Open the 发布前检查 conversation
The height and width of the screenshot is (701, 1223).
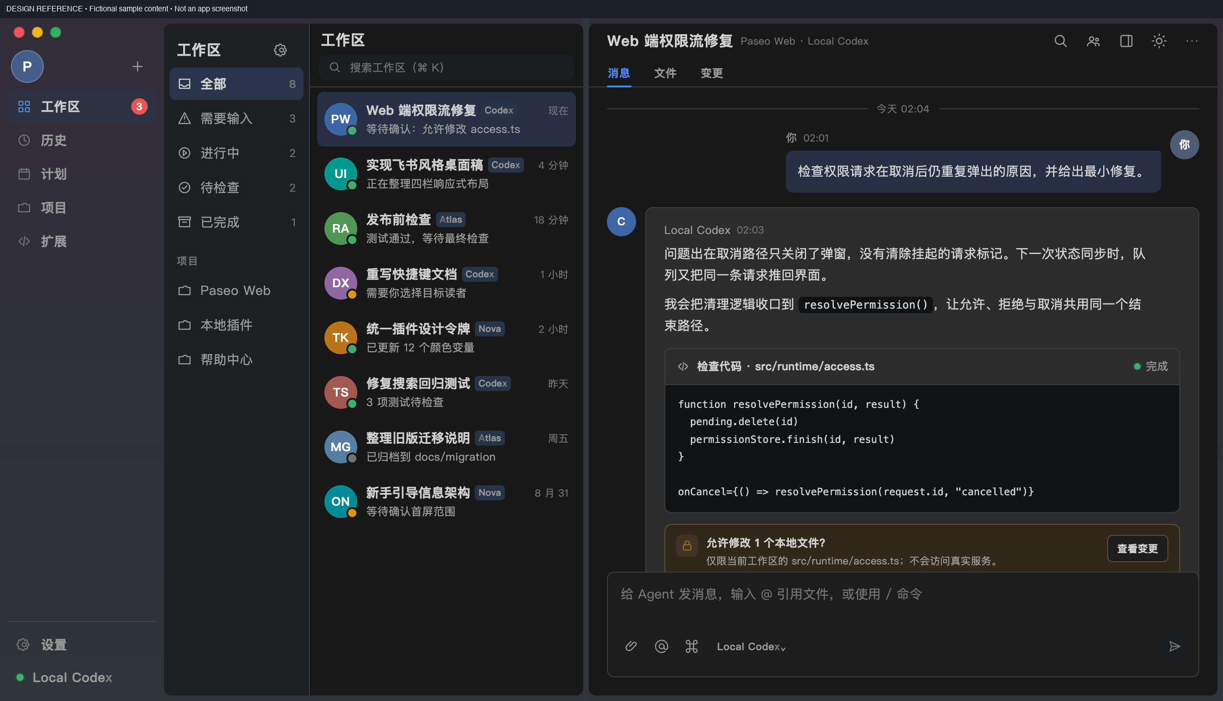coord(446,228)
